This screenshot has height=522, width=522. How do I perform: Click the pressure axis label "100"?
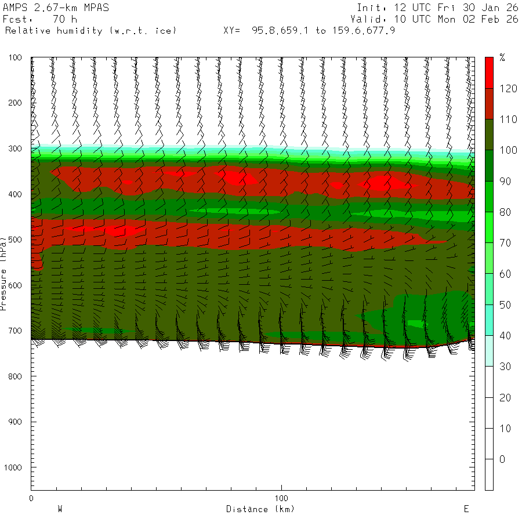coord(15,57)
